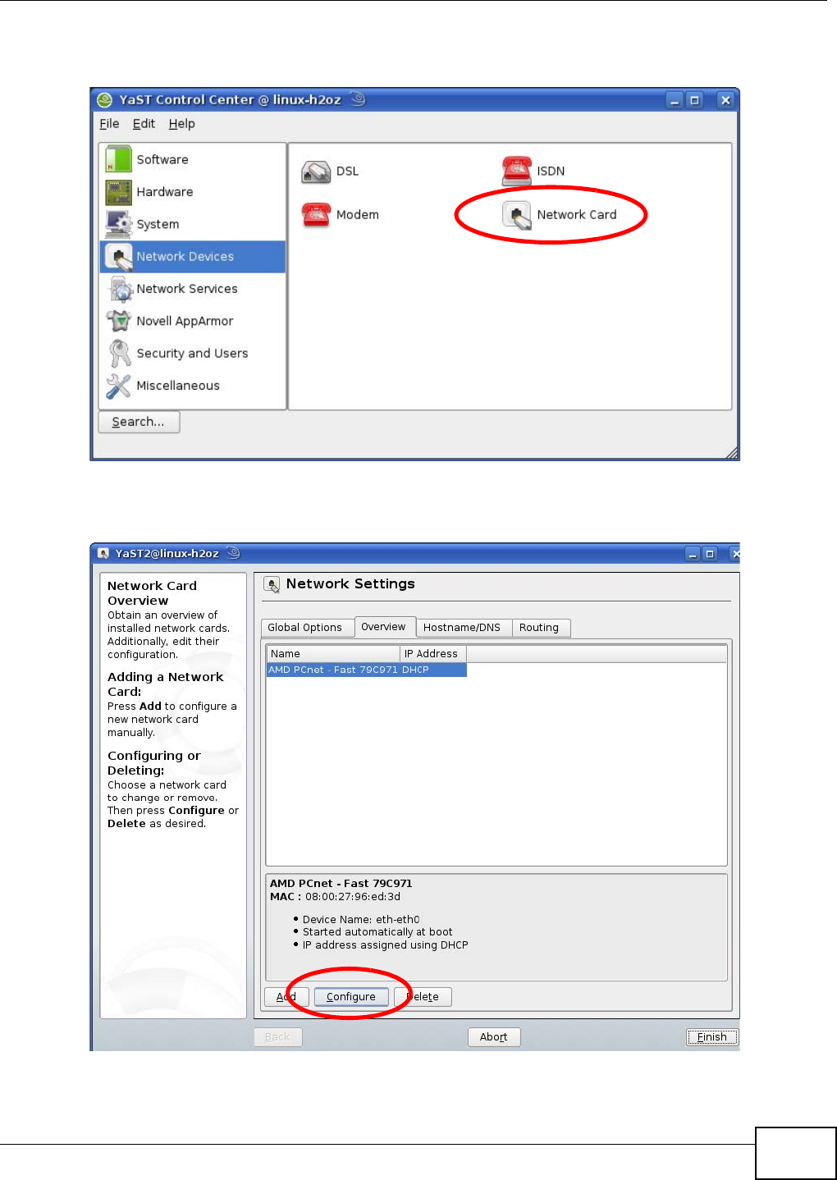Select Security and Users keys icon
Image resolution: width=837 pixels, height=1180 pixels.
tap(118, 353)
